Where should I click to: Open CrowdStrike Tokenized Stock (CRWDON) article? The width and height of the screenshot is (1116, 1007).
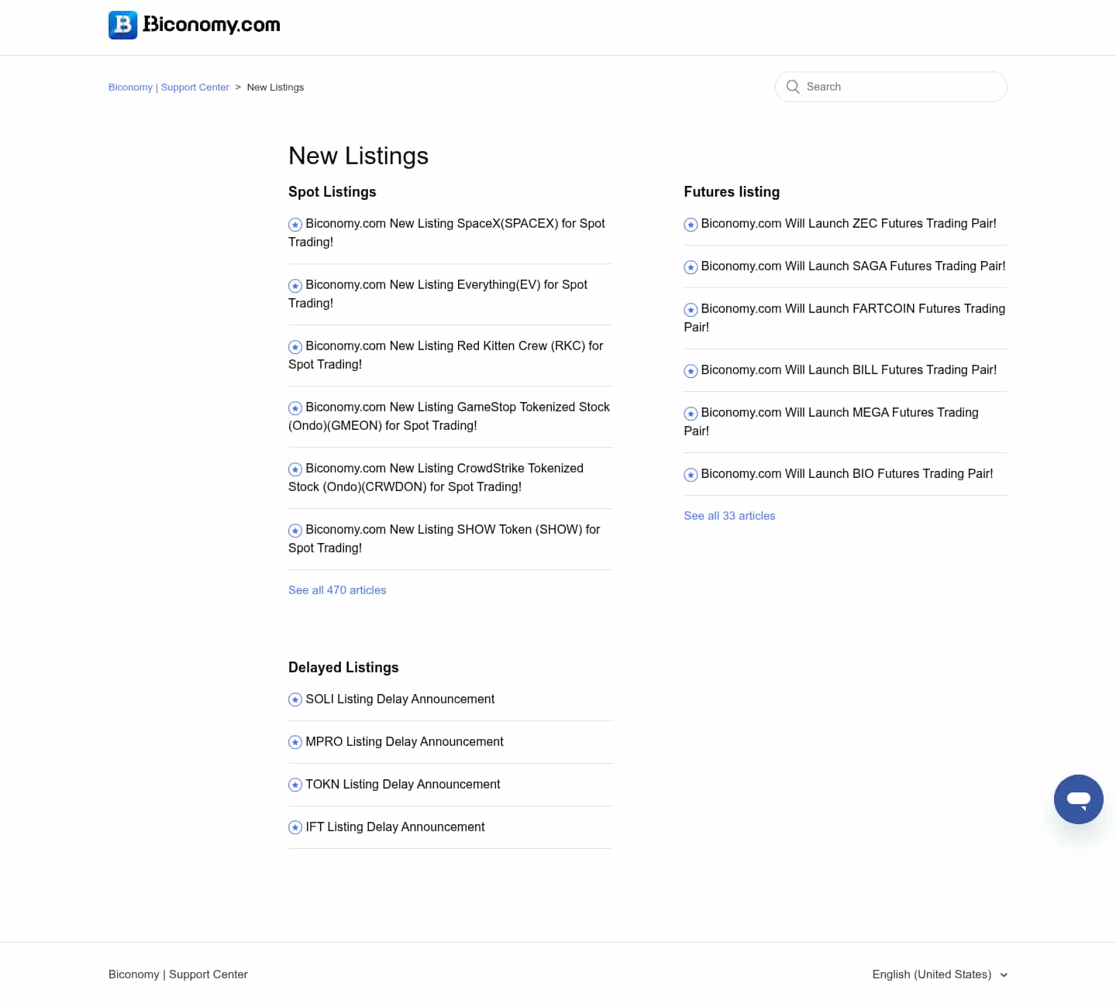pyautogui.click(x=436, y=477)
